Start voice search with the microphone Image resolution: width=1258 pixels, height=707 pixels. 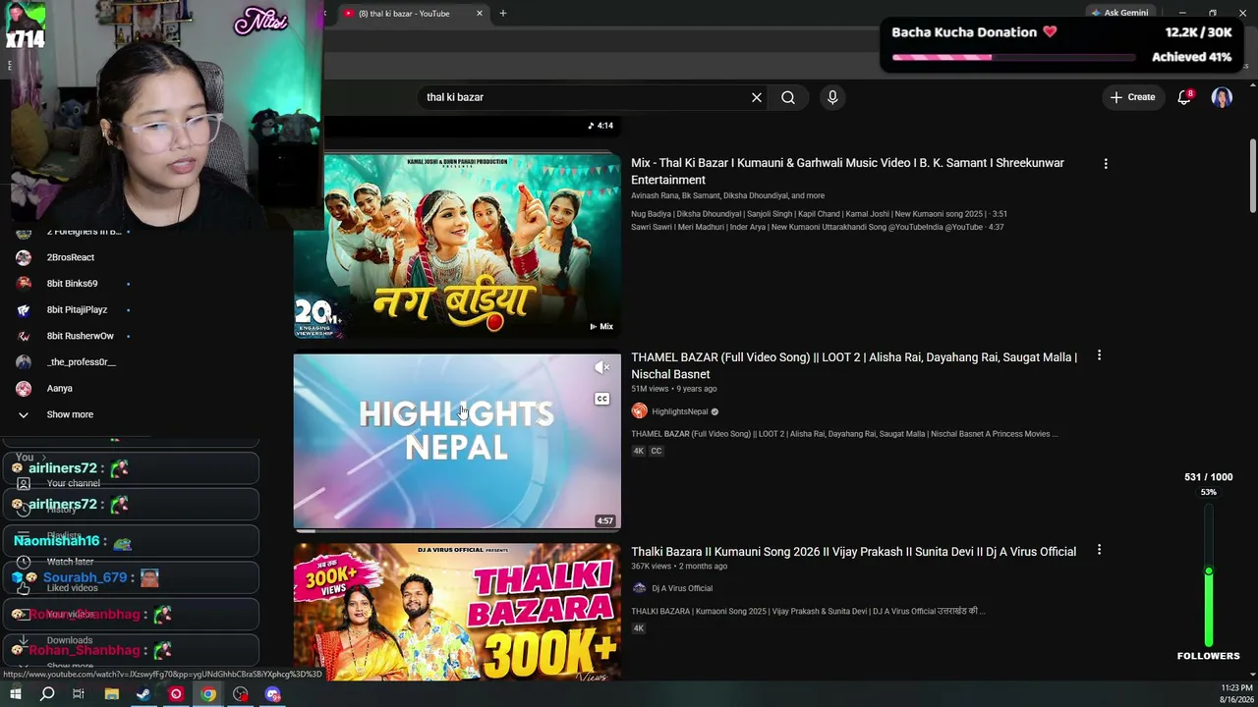[x=832, y=97]
